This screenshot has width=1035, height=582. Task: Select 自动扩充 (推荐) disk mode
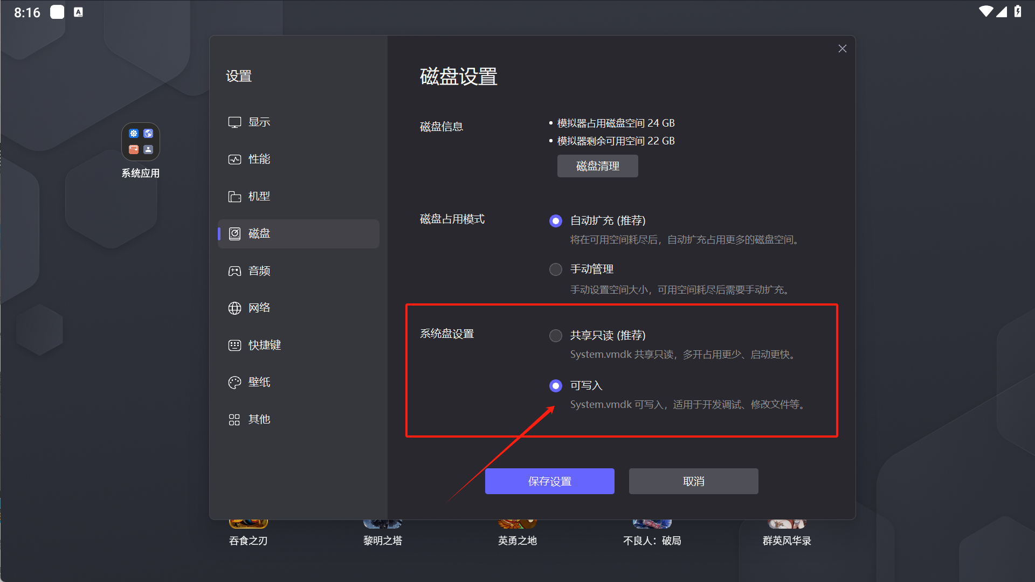[x=556, y=221]
